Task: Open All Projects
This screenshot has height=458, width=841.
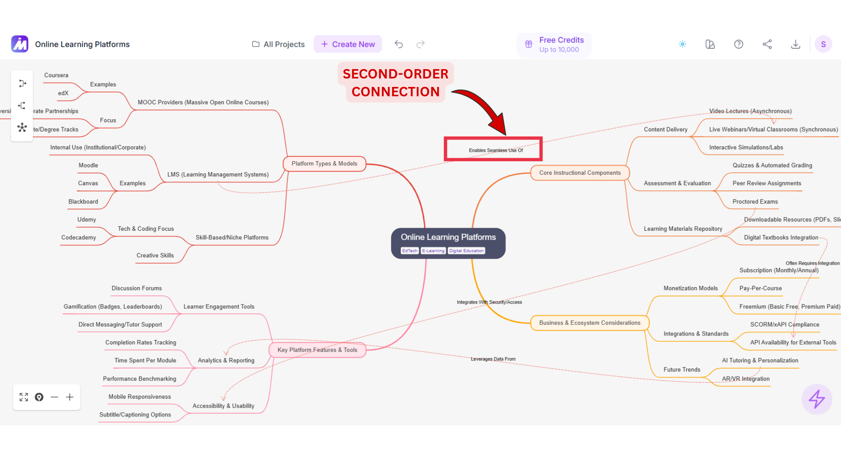Action: pos(278,44)
